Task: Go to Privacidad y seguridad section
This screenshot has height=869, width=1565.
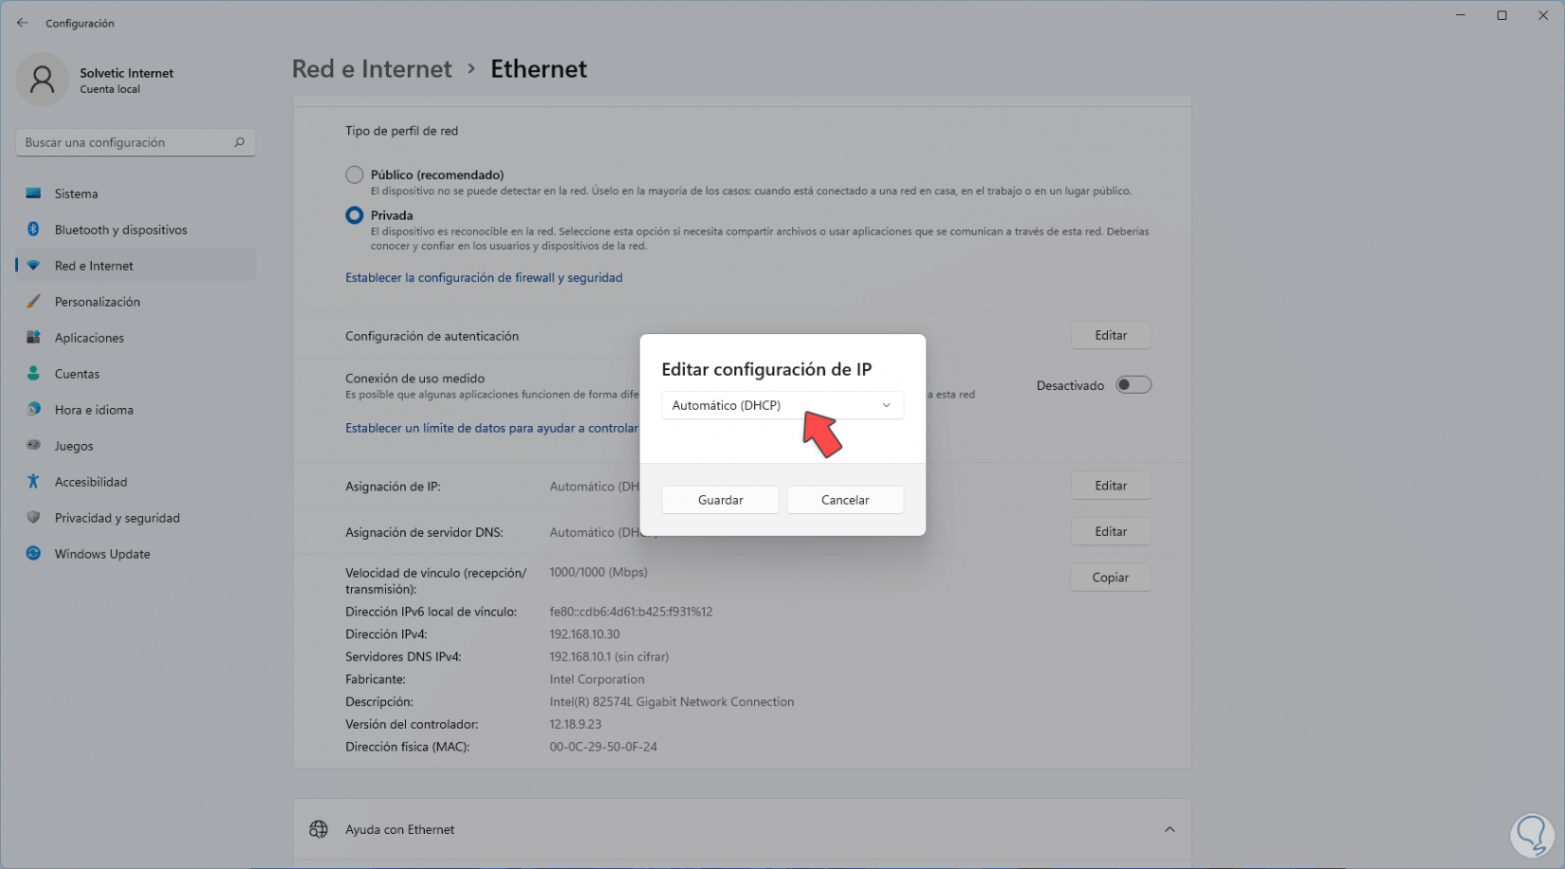Action: 117,518
